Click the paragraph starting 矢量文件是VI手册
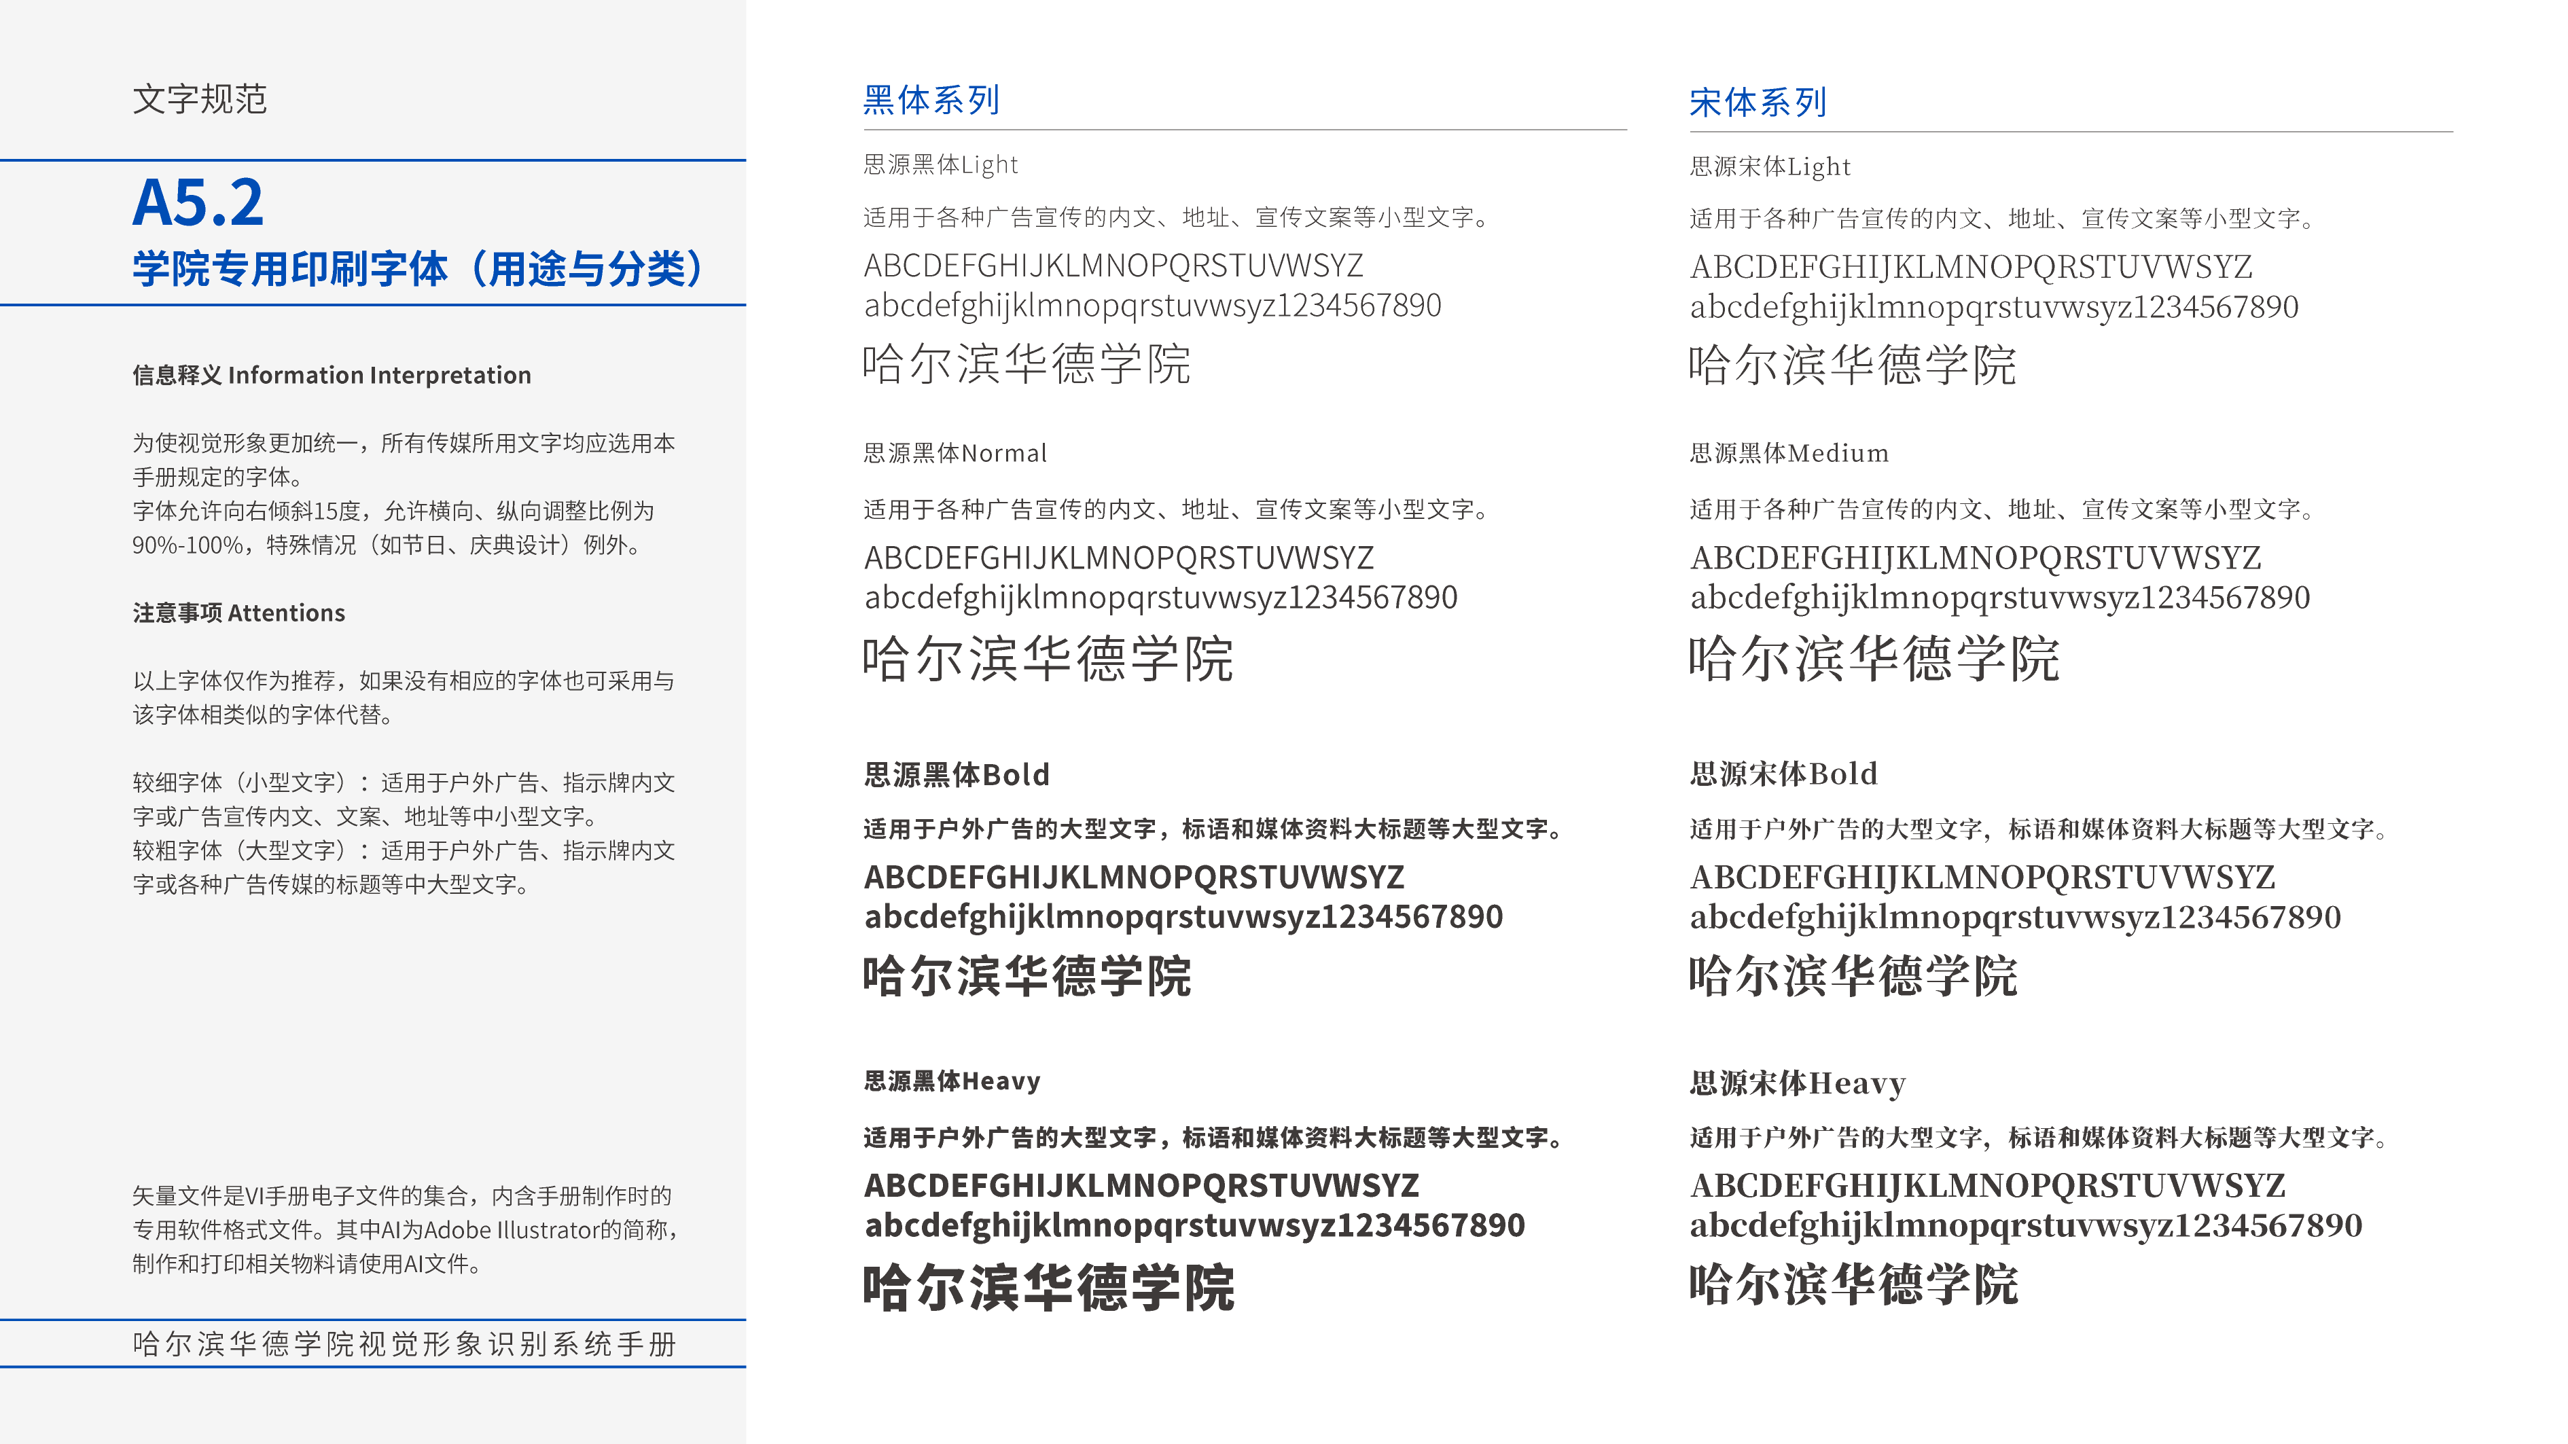This screenshot has height=1444, width=2568. point(406,1230)
